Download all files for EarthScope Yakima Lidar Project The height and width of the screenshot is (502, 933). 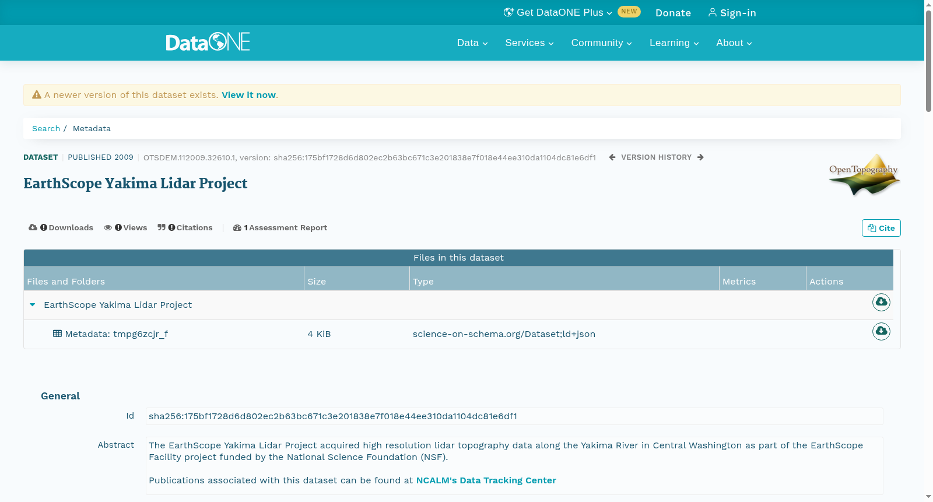pos(881,302)
